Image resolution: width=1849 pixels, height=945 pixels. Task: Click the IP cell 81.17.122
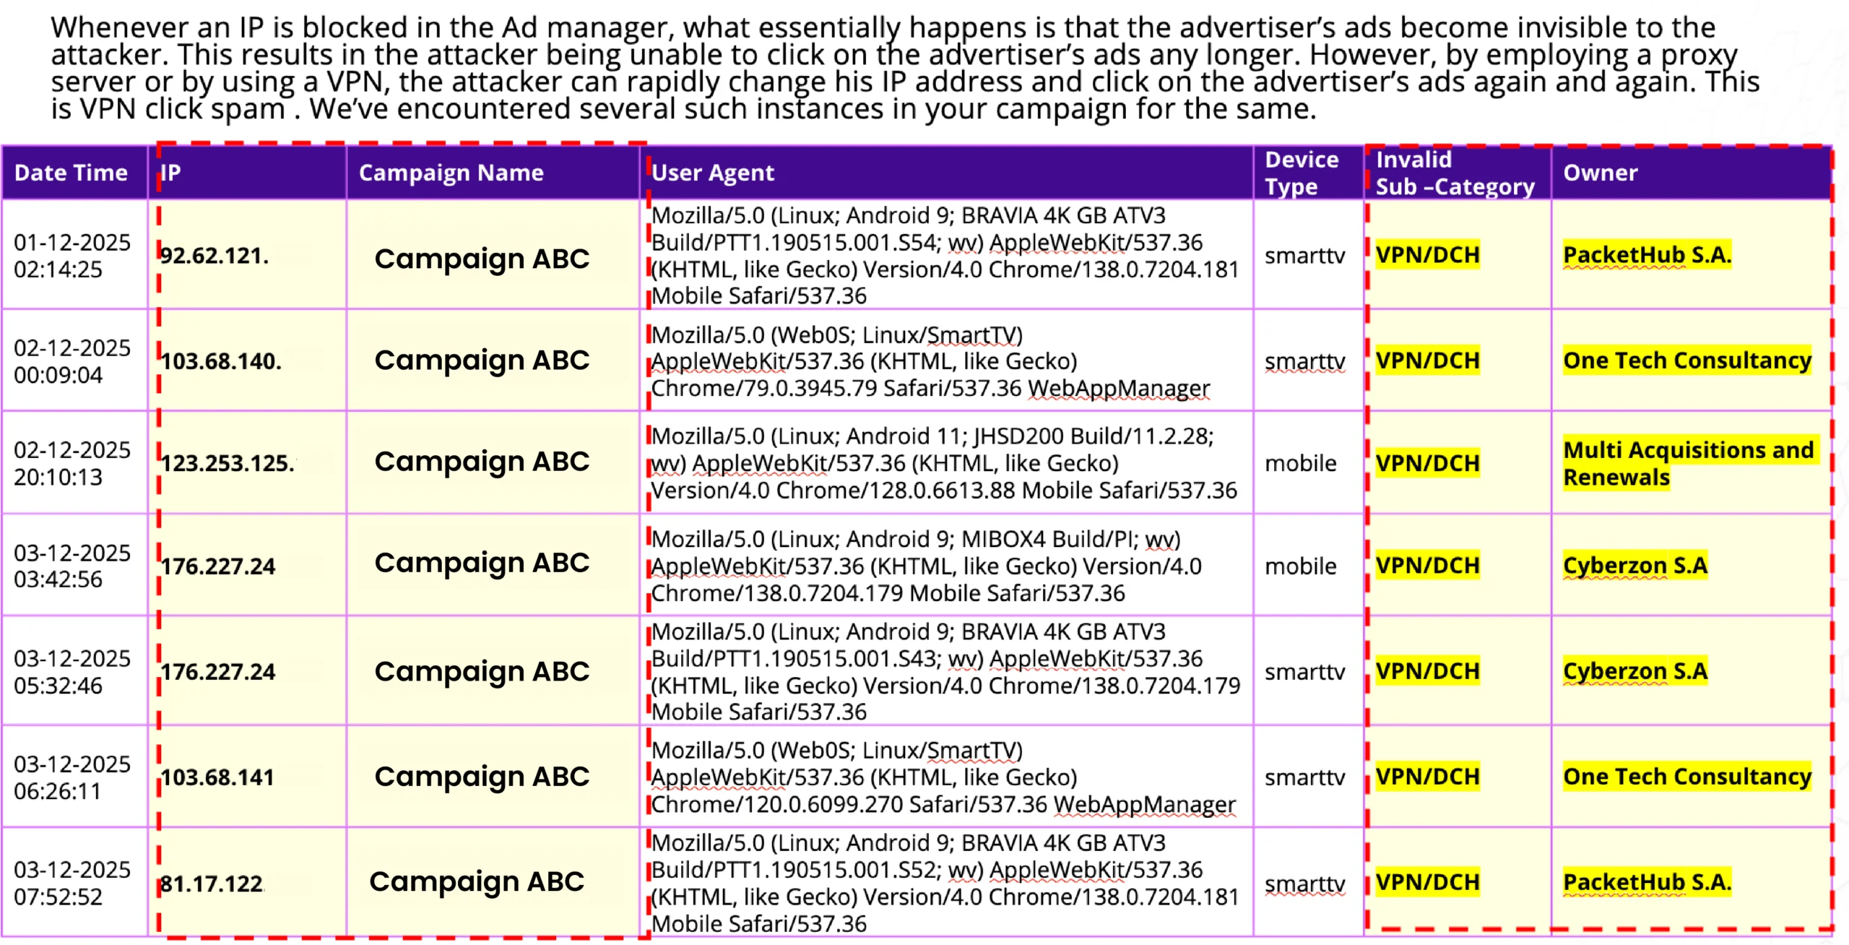(211, 883)
